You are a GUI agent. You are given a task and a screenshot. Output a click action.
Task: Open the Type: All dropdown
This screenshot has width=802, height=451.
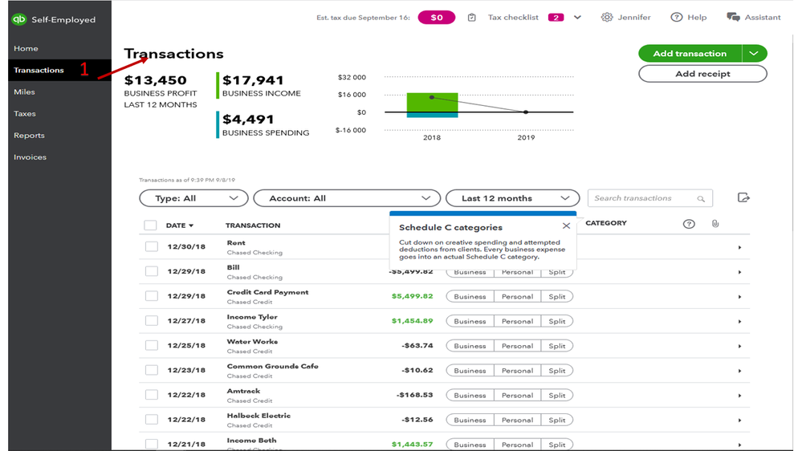coord(193,198)
